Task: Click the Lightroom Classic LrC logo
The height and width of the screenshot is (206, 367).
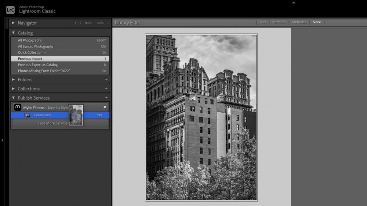Action: point(10,10)
